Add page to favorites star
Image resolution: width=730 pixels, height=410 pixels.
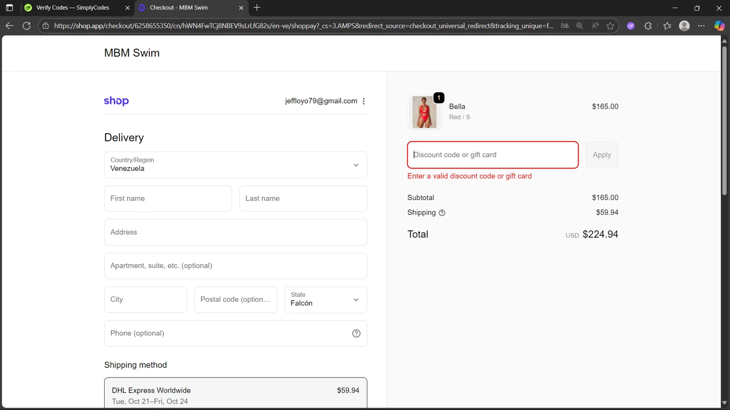click(610, 26)
